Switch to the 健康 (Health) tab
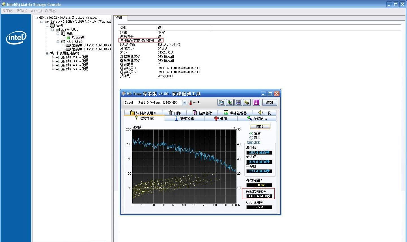This screenshot has width=407, height=242. [x=221, y=119]
